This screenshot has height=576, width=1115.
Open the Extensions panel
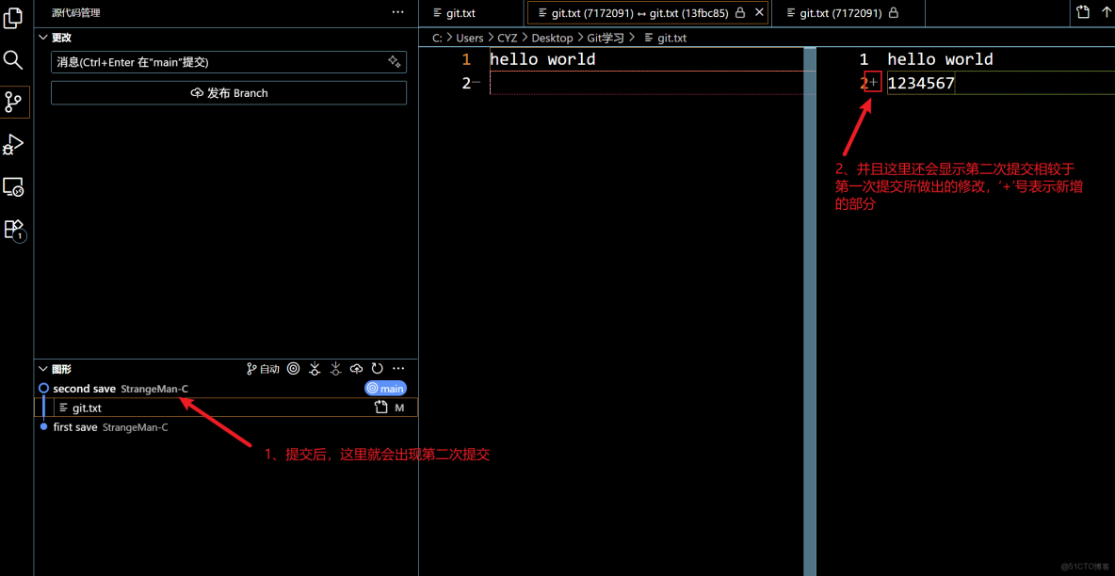(x=13, y=229)
